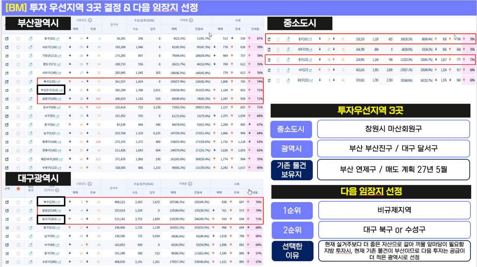This screenshot has height=267, width=477.
Task: Click the 다음 임장지 선정 banner
Action: pyautogui.click(x=370, y=192)
